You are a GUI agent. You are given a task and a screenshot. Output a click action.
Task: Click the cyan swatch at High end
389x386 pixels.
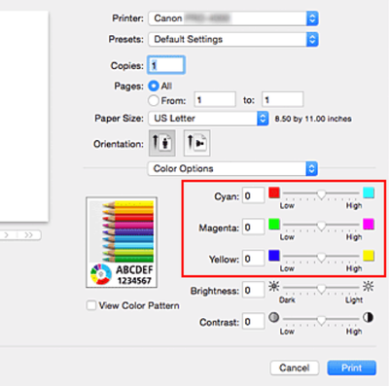369,193
